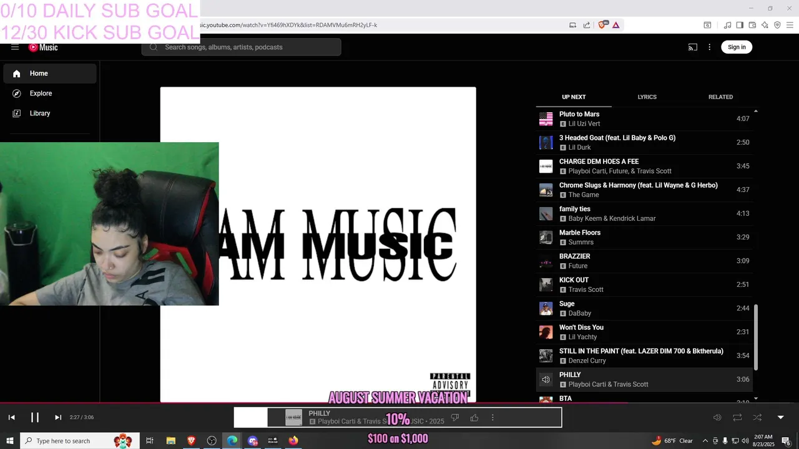Open Lil Durk artist link

click(579, 148)
